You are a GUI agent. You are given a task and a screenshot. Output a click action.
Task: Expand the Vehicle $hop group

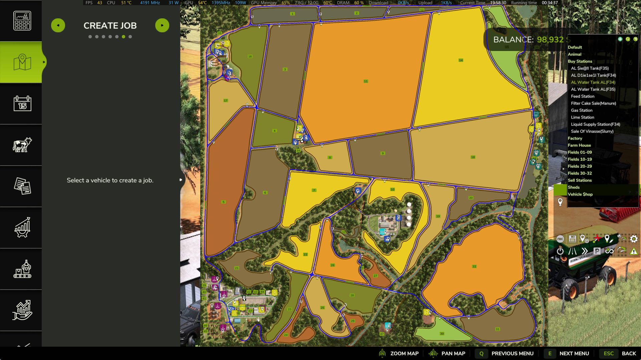pyautogui.click(x=580, y=194)
